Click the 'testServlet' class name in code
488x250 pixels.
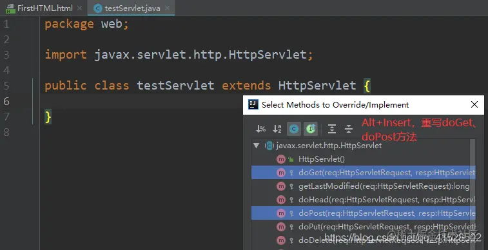coord(175,86)
